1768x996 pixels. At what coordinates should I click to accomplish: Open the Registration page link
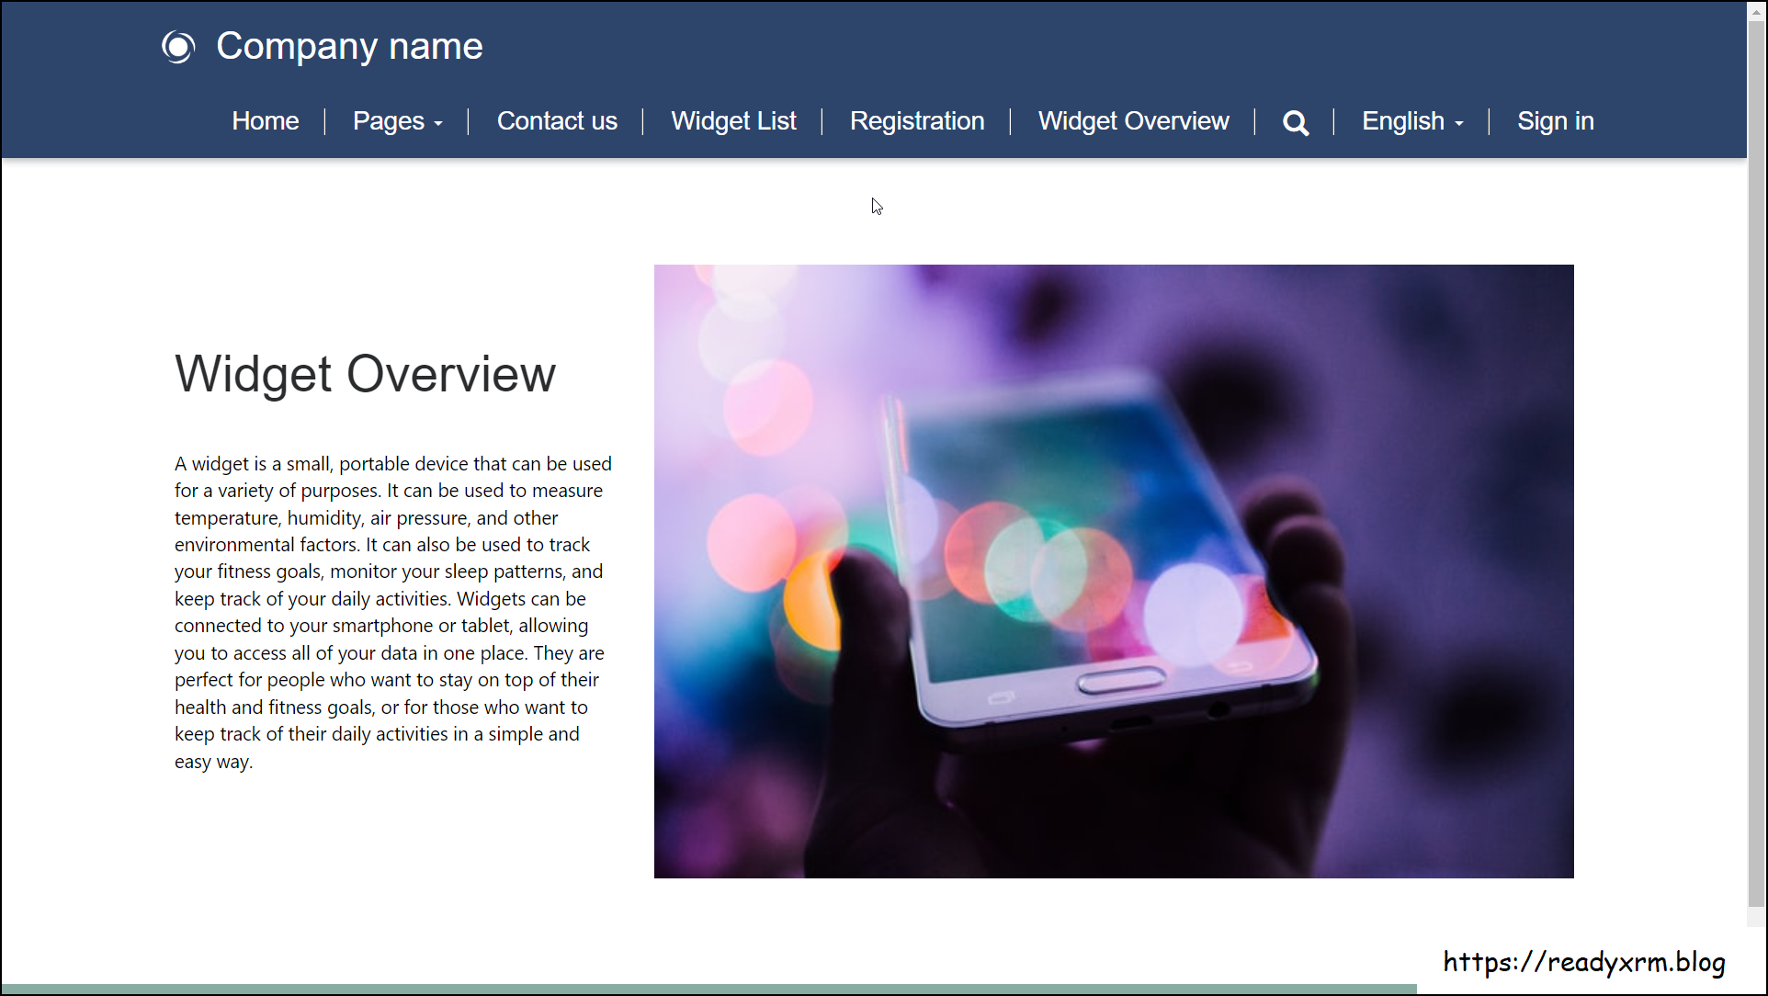(916, 121)
